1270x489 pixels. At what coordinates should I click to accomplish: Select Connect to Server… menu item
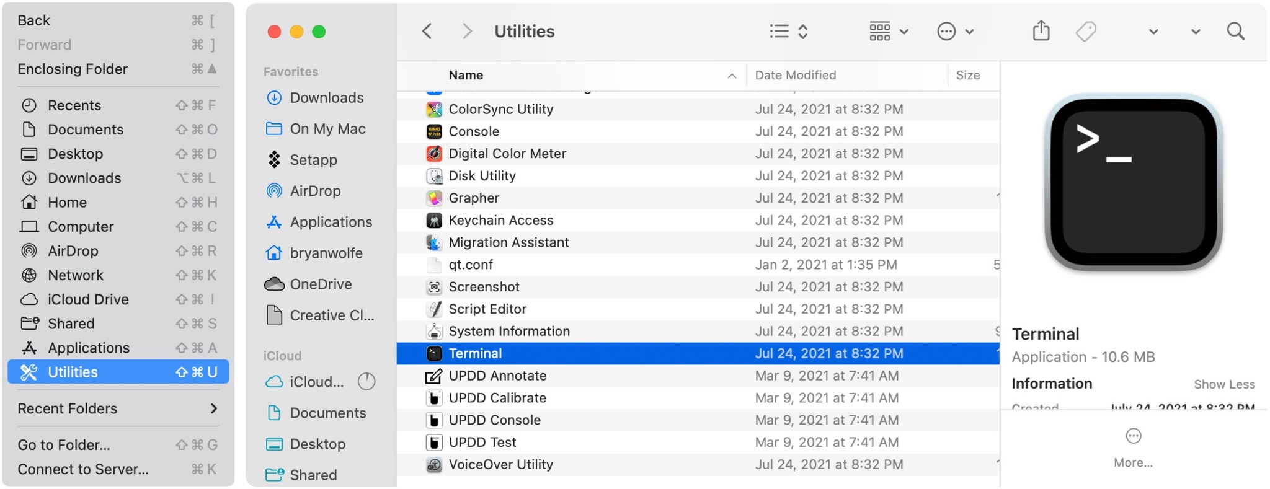pos(83,469)
